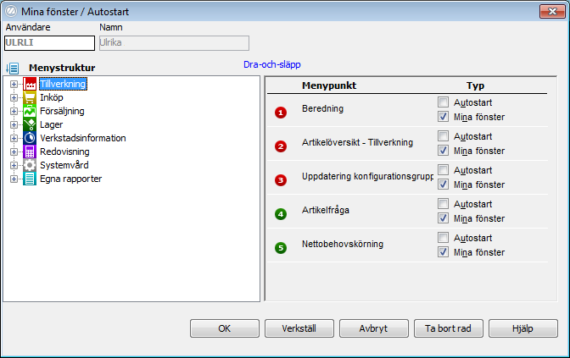Click the Användare input field
Image resolution: width=570 pixels, height=358 pixels.
click(x=49, y=42)
